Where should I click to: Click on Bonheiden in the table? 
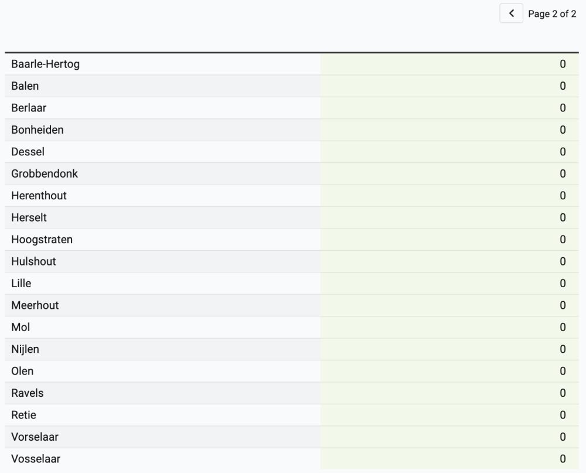pos(37,130)
